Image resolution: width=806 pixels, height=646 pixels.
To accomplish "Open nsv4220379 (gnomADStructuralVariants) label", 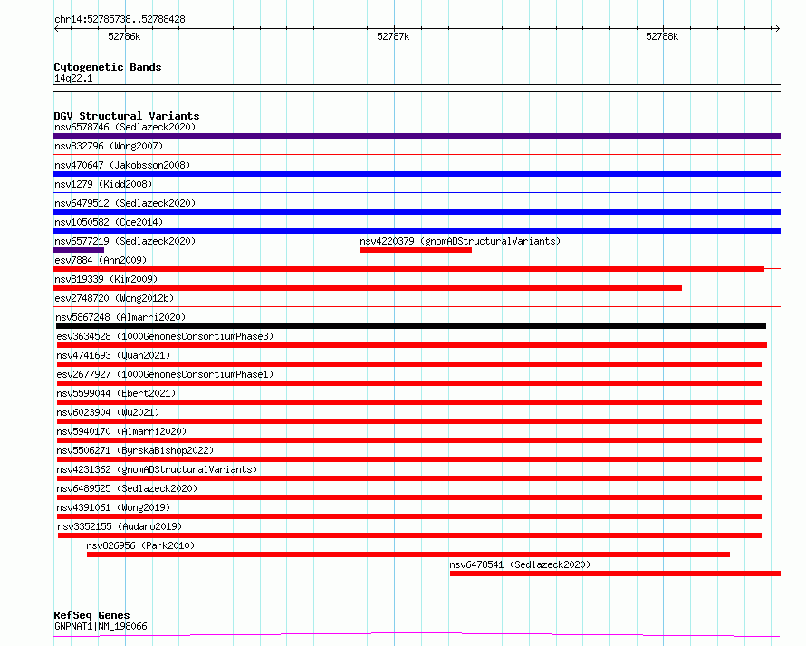I will [460, 241].
